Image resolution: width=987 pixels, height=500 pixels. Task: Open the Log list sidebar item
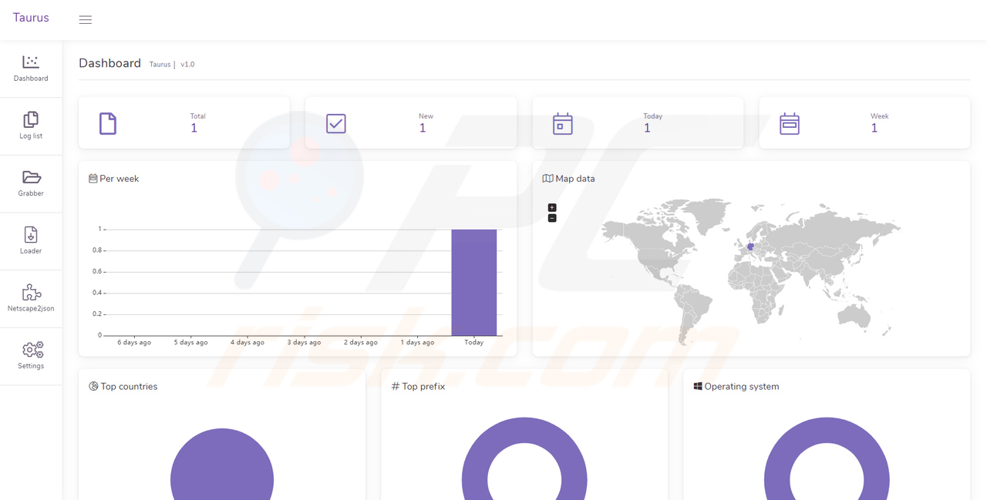coord(31,126)
